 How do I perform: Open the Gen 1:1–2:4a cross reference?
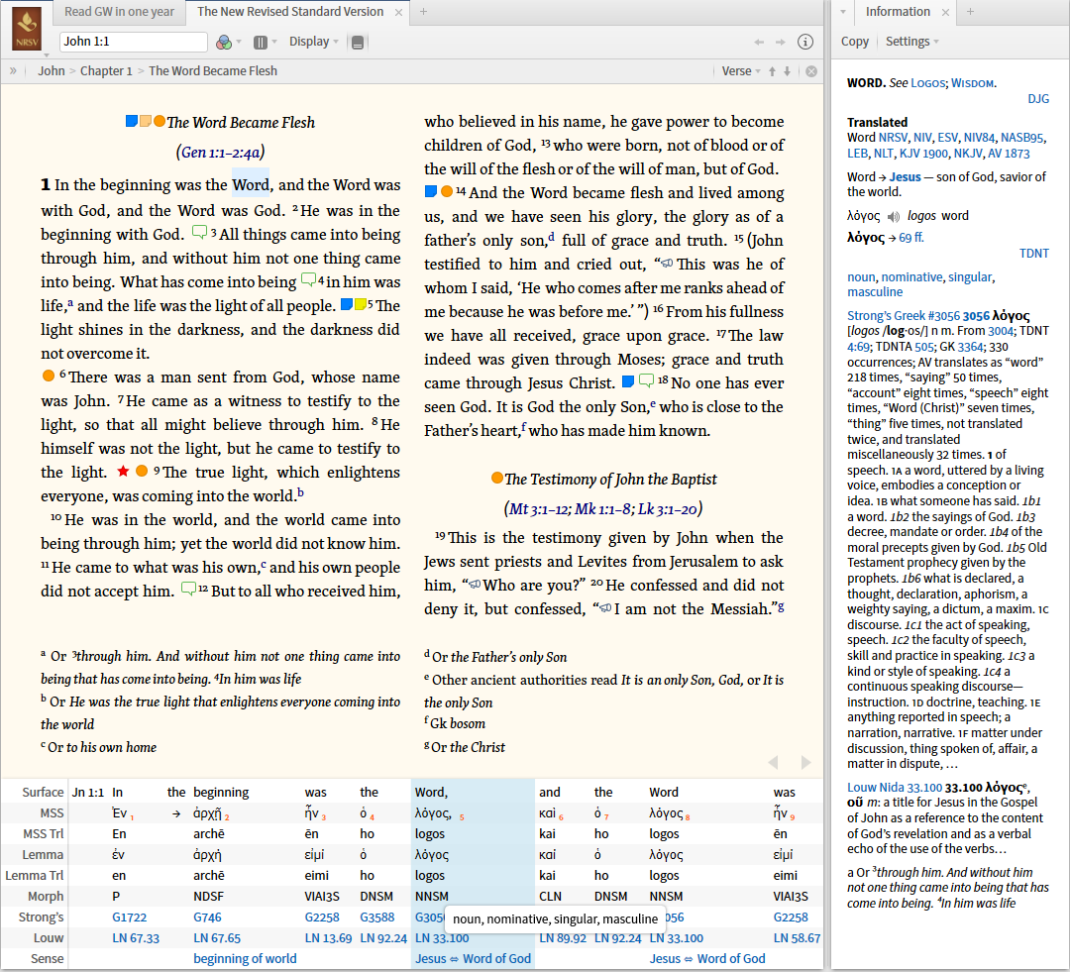click(x=220, y=153)
